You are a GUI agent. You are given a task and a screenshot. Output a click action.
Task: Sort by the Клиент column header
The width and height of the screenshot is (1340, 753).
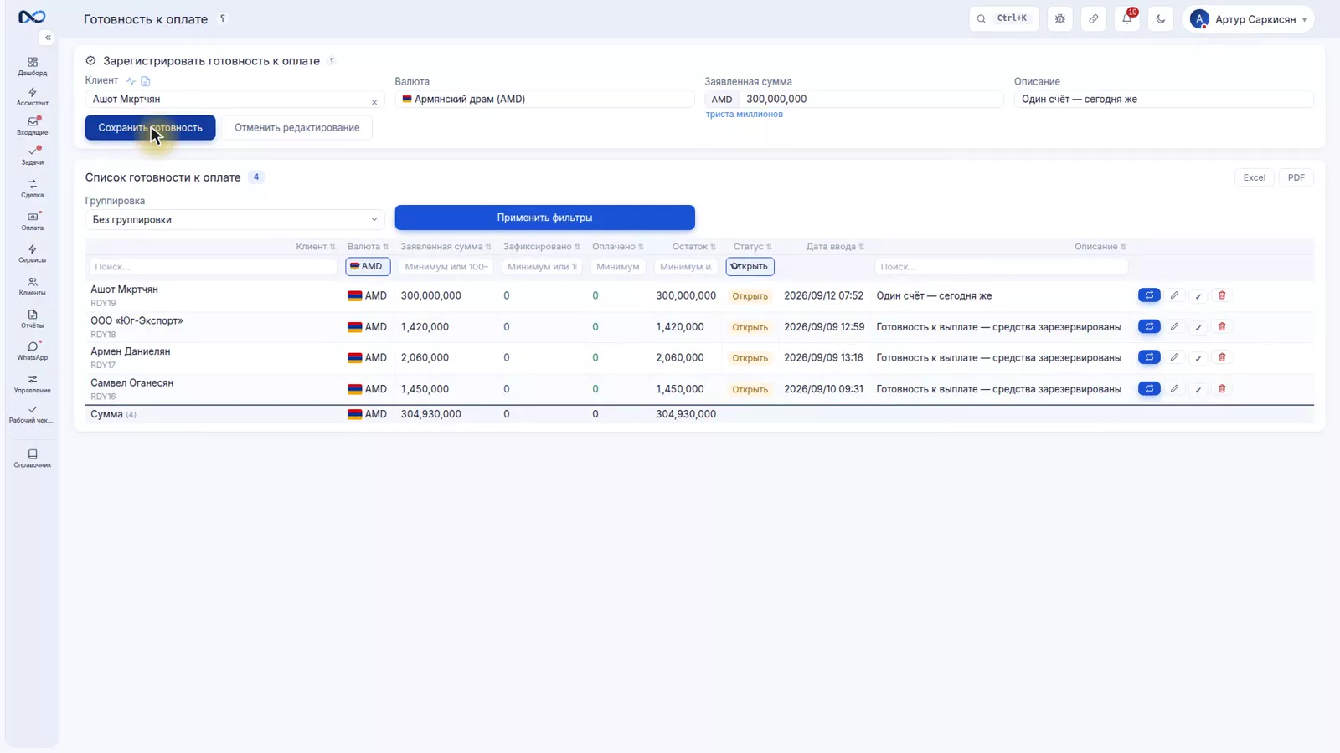pyautogui.click(x=315, y=247)
